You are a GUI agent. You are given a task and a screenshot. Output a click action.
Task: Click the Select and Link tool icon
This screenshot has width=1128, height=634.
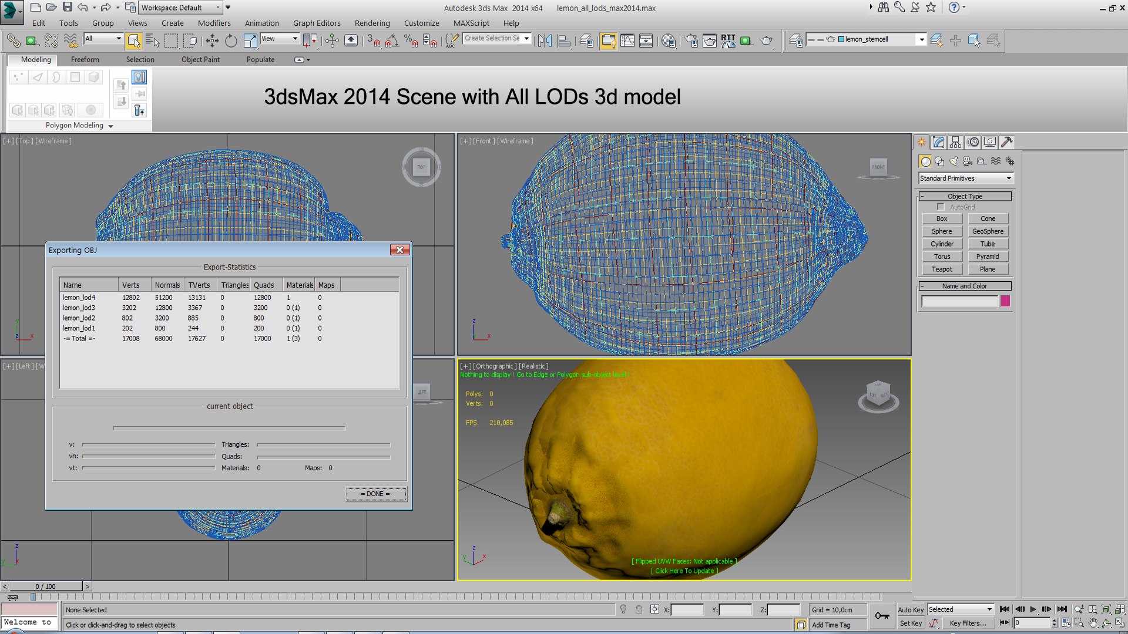pyautogui.click(x=13, y=41)
